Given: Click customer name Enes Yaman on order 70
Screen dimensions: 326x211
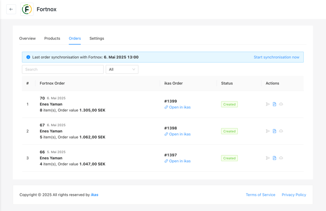Looking at the screenshot, I should click(51, 104).
